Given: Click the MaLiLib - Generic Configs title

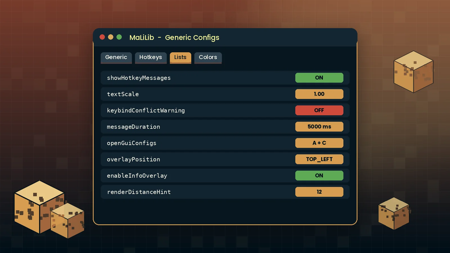Looking at the screenshot, I should point(174,38).
